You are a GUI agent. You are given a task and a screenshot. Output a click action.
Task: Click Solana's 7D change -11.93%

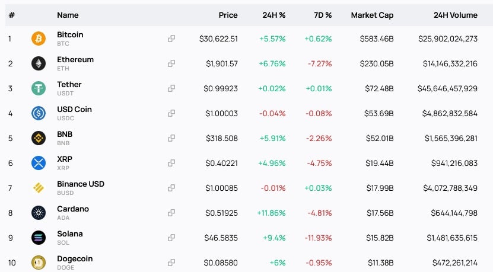pos(318,238)
